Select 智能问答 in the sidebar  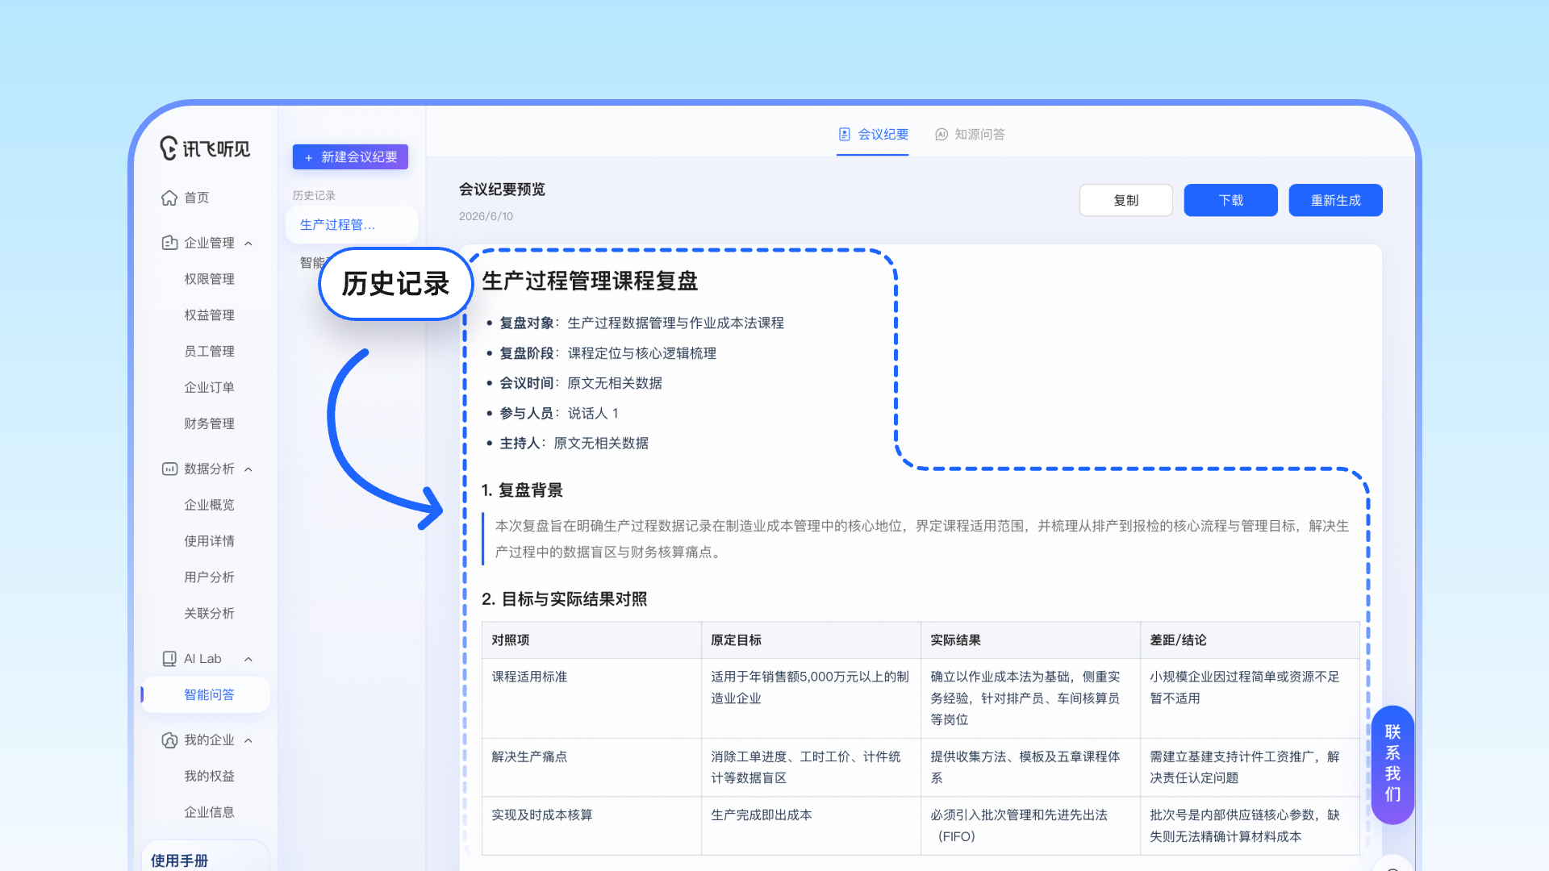coord(206,695)
